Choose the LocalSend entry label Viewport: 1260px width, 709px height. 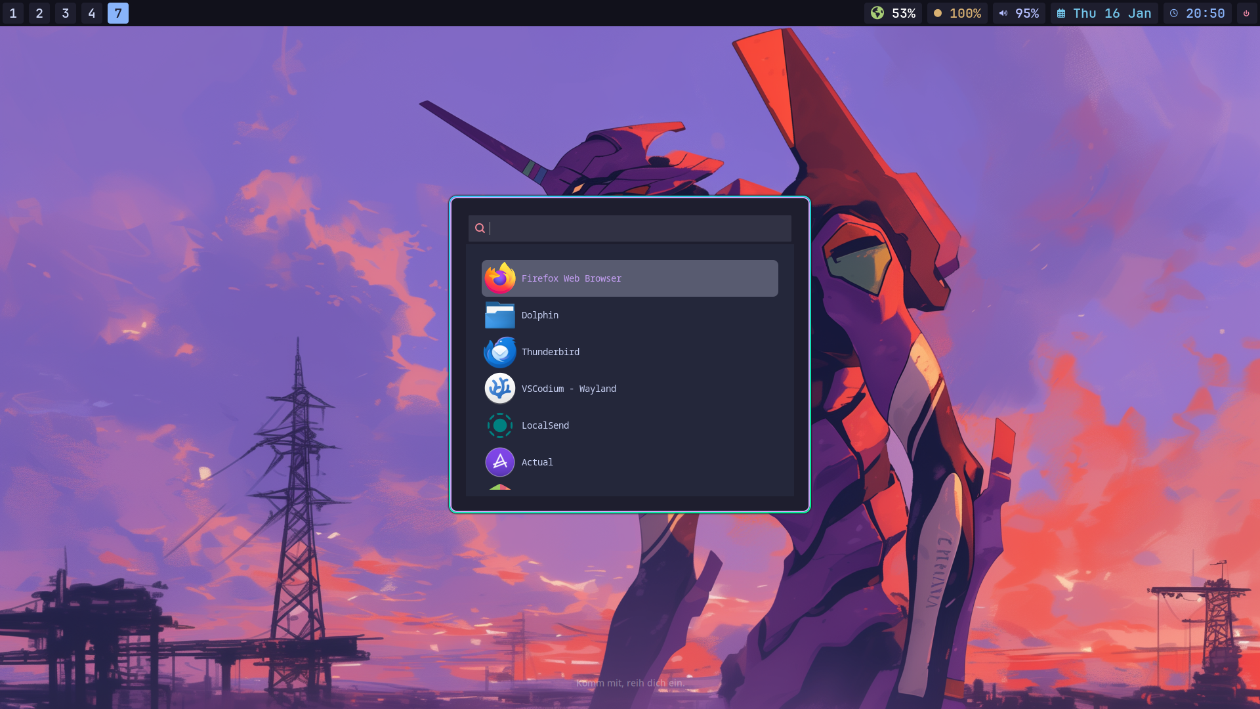[x=545, y=425]
